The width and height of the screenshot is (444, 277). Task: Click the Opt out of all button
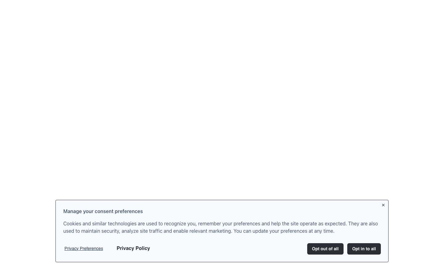325,249
